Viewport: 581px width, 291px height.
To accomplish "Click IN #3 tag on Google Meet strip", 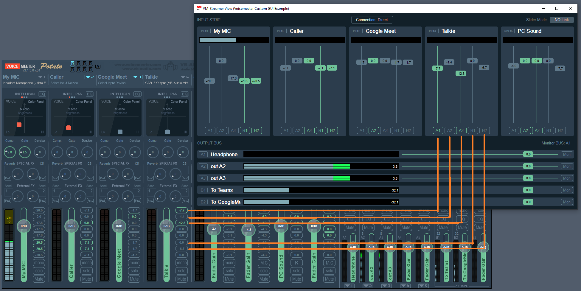I will coord(356,31).
